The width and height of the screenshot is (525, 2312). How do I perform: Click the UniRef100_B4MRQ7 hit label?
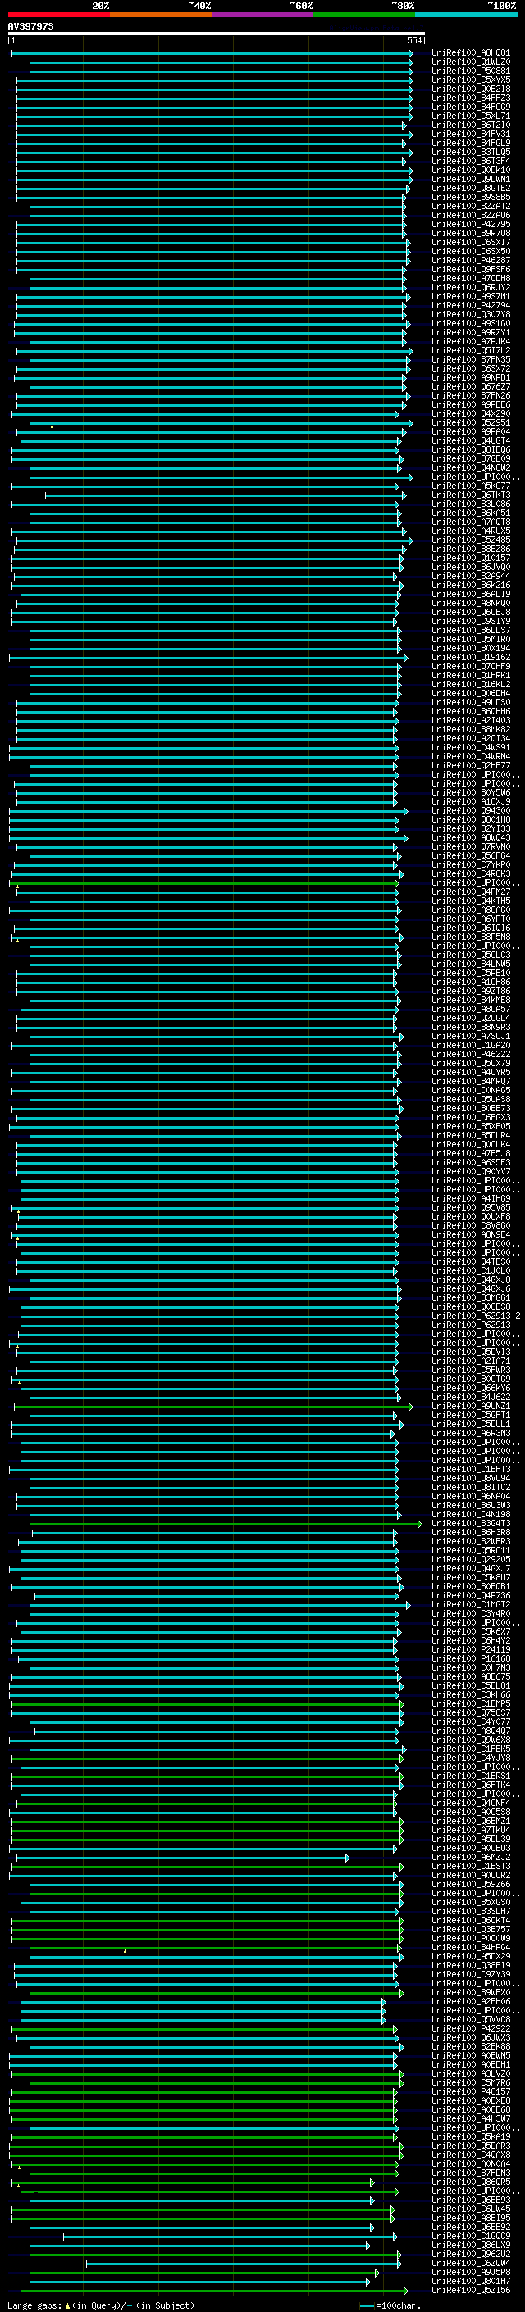tap(470, 1082)
